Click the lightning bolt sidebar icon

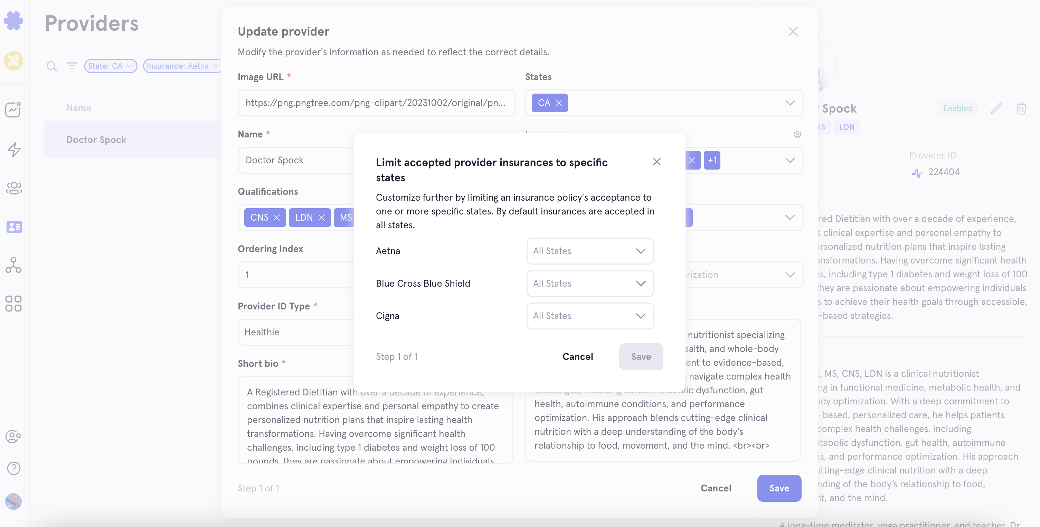(14, 149)
